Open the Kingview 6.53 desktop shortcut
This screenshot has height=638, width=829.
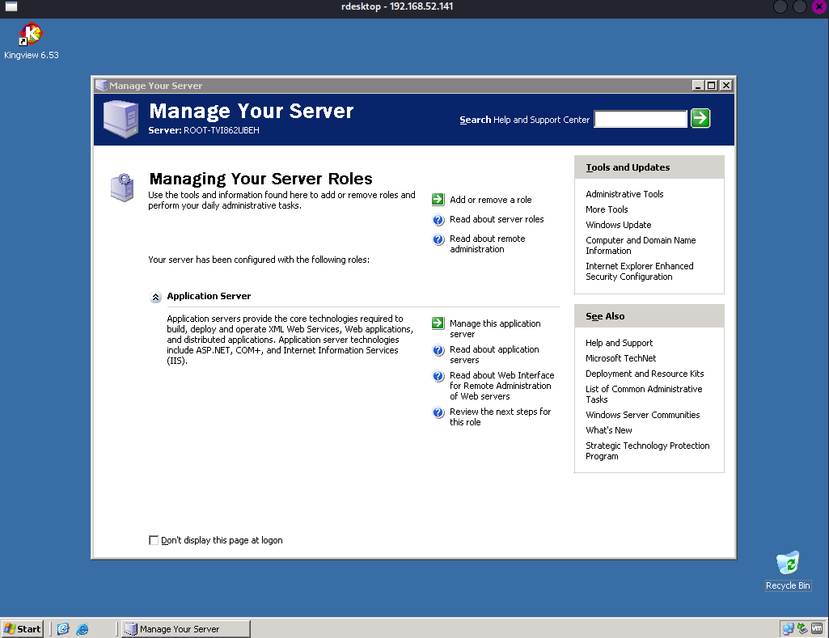[32, 40]
